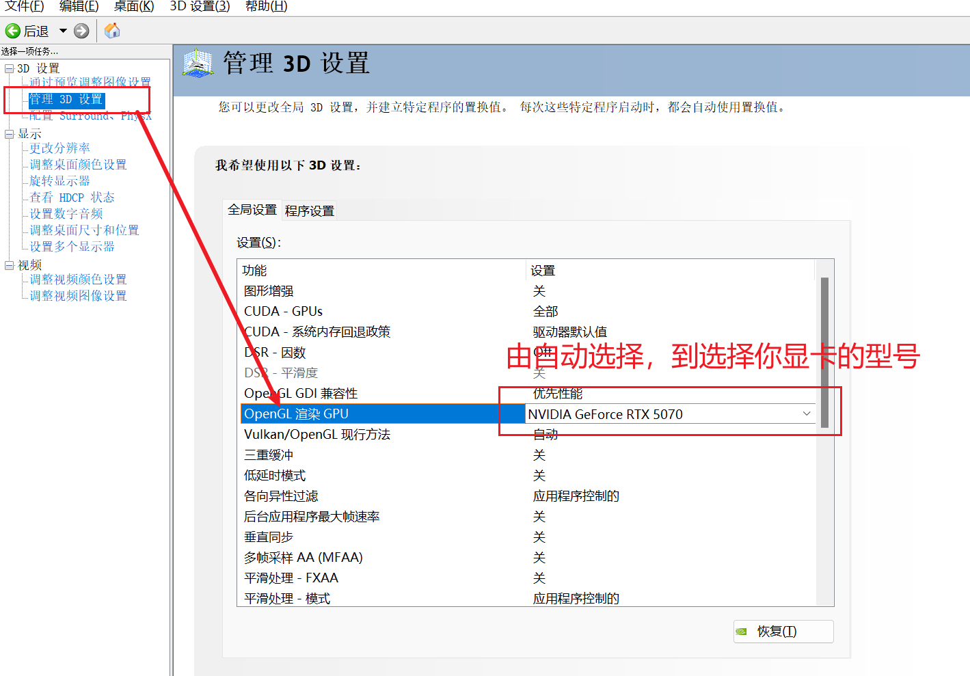Viewport: 970px width, 676px height.
Task: Open 设置多个显示器 in the tree
Action: pyautogui.click(x=72, y=246)
